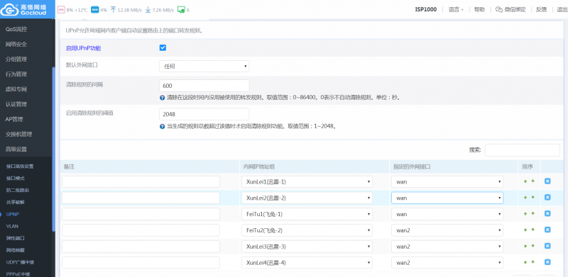568x277 pixels.
Task: Click the upload speed arrow icon
Action: [x=113, y=10]
